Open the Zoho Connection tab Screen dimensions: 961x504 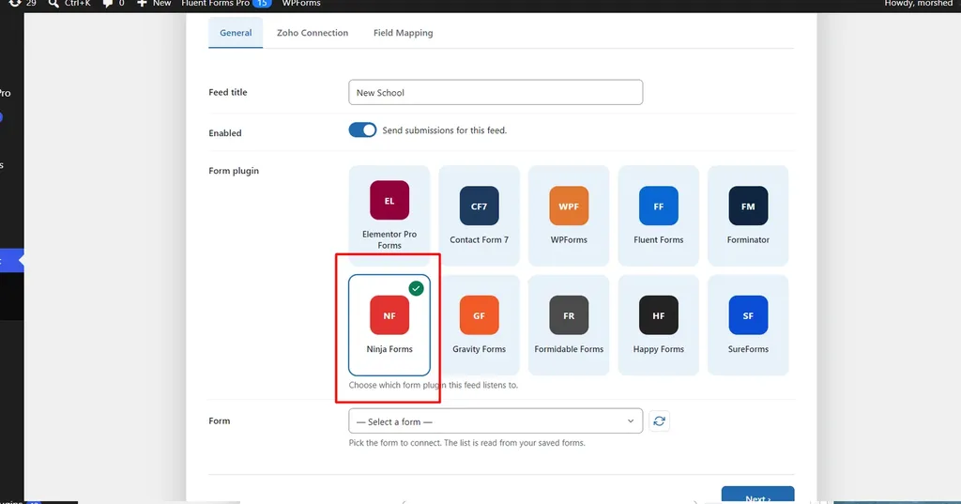pyautogui.click(x=312, y=33)
